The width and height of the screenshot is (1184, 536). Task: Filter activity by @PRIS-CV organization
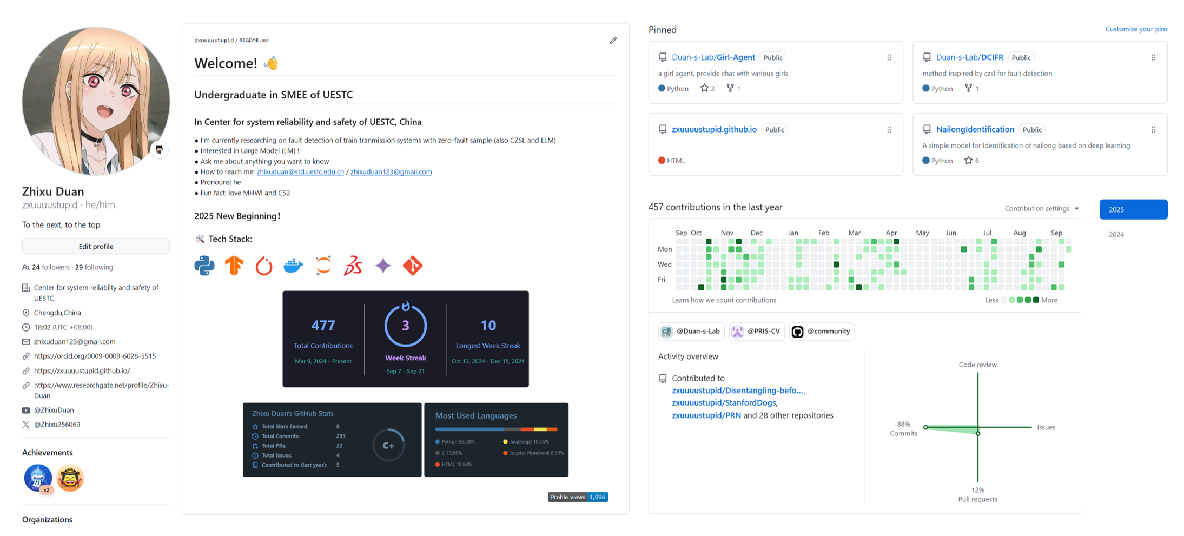(757, 331)
